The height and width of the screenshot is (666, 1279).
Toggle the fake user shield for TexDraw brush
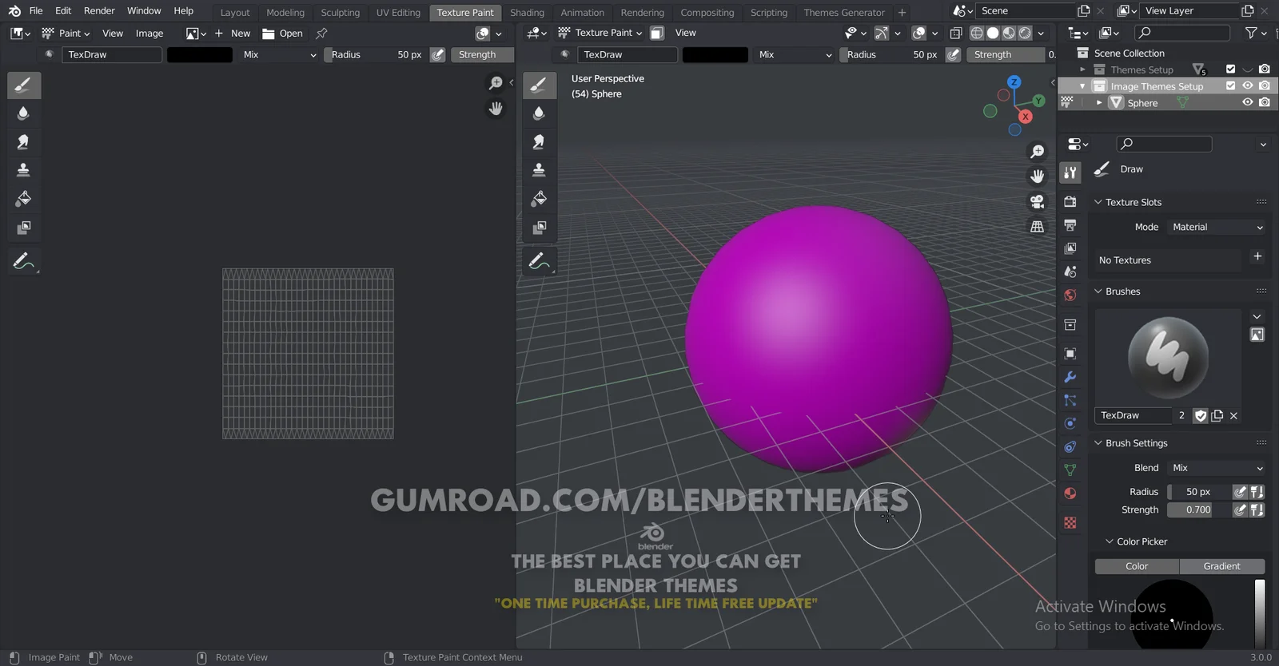tap(1201, 415)
